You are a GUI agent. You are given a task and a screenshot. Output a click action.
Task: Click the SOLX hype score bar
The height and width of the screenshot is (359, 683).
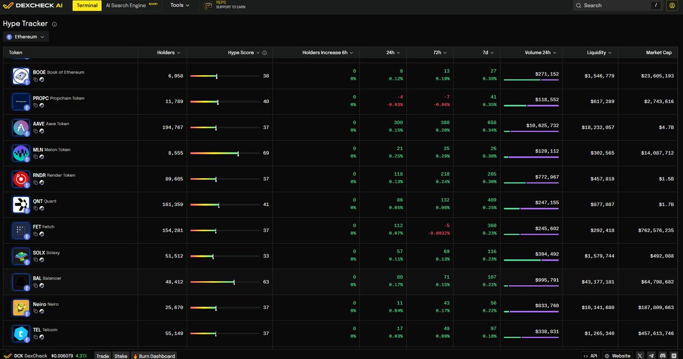click(x=224, y=256)
